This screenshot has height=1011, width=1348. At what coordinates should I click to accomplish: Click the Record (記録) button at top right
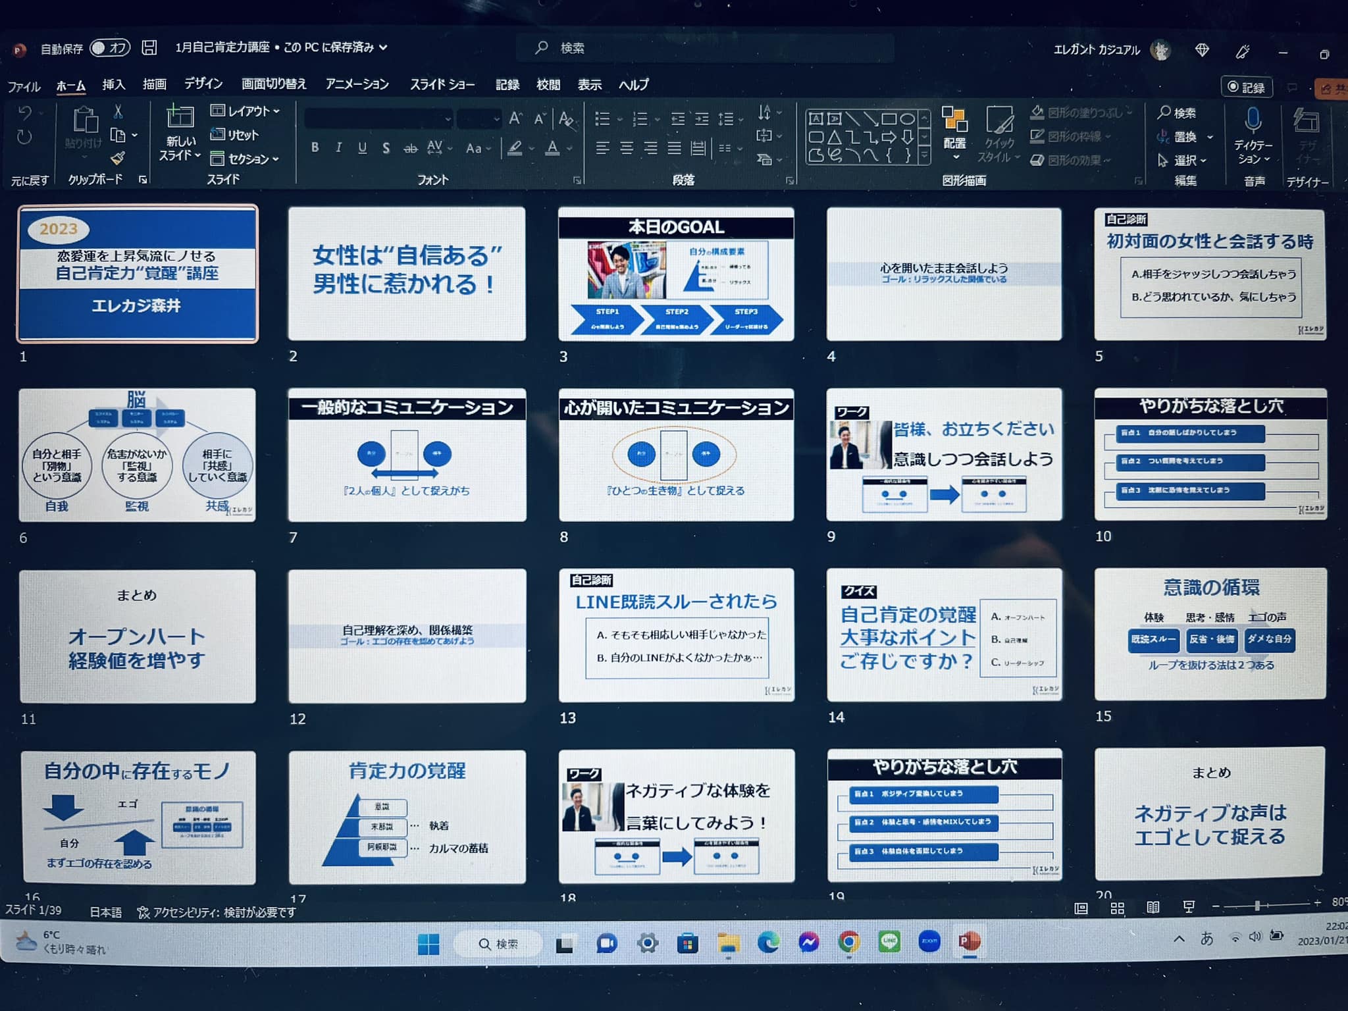click(x=1247, y=87)
